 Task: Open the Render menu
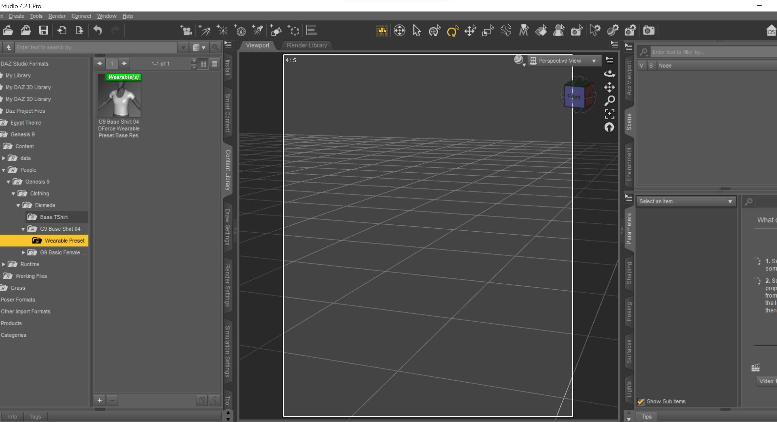point(57,16)
